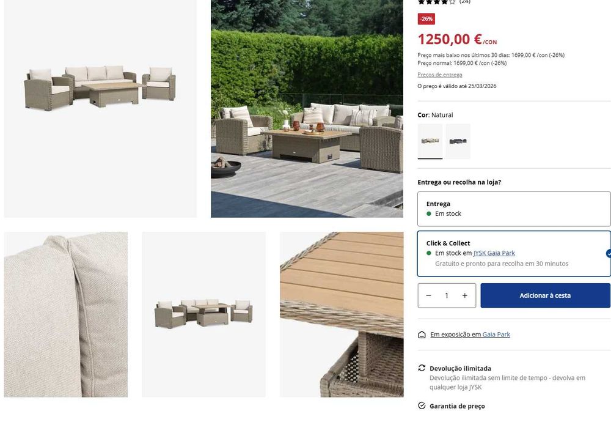Viewport: 611px width, 422px height.
Task: Select the Entrega delivery option
Action: click(x=514, y=209)
